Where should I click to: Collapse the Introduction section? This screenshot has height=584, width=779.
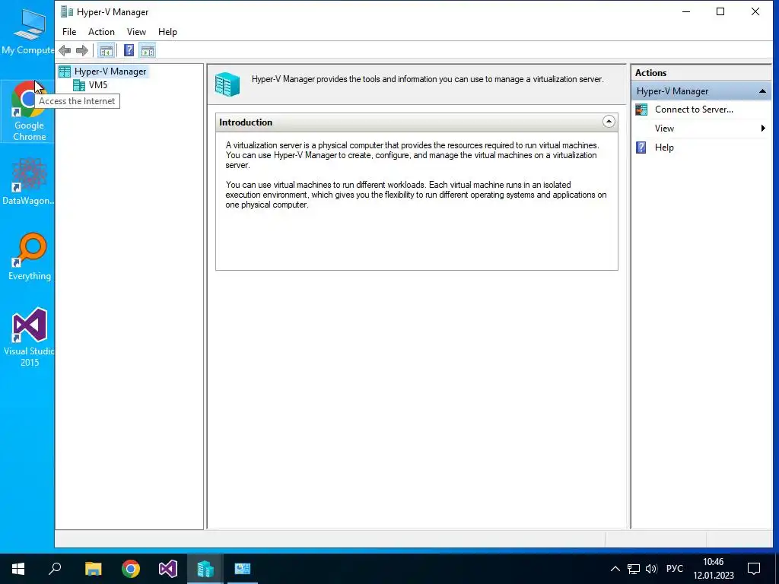click(x=609, y=122)
